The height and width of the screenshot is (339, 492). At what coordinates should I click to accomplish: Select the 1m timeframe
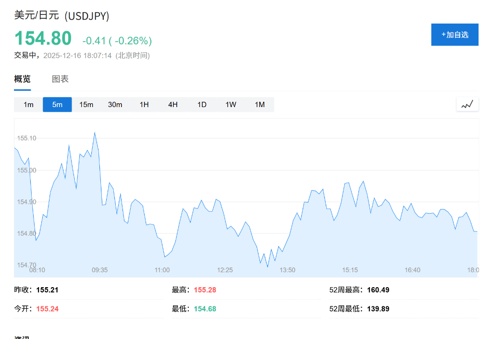point(28,105)
